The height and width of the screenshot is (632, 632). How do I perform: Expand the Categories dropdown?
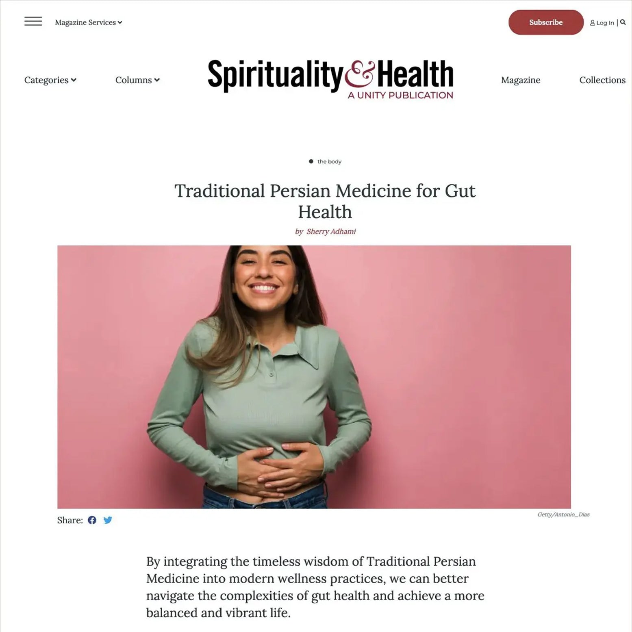[x=50, y=80]
